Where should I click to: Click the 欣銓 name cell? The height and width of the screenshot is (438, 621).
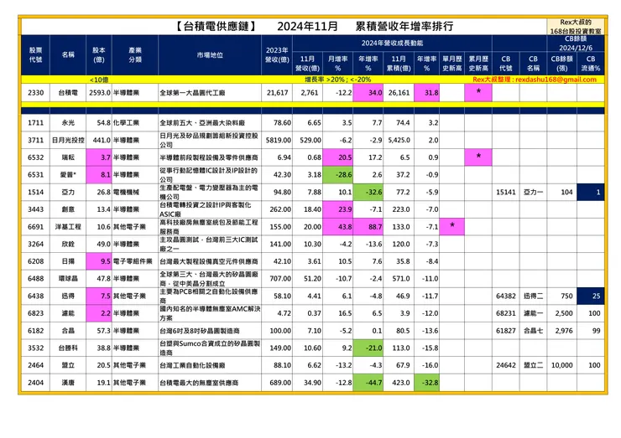coord(68,244)
